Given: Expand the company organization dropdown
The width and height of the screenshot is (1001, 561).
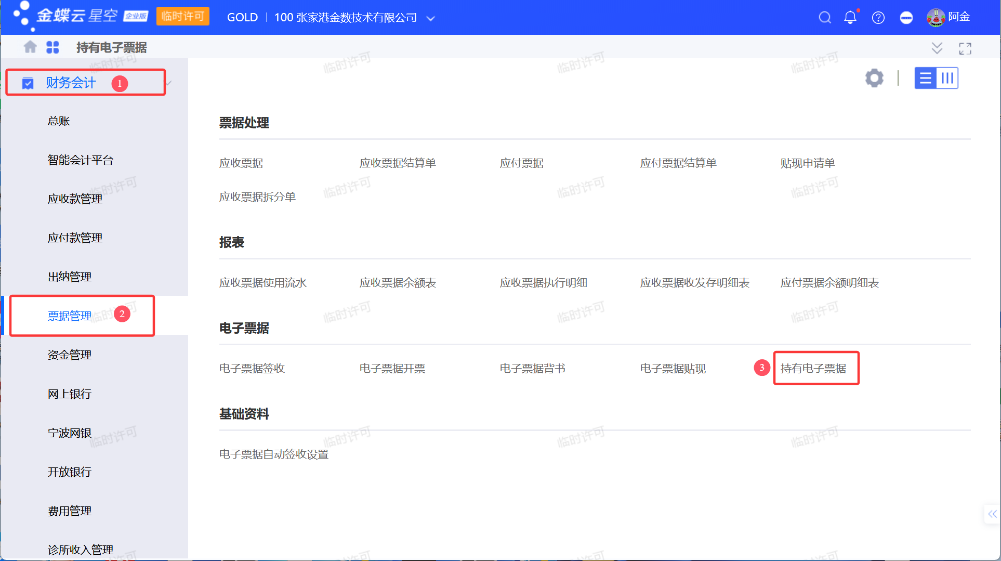Looking at the screenshot, I should 430,18.
